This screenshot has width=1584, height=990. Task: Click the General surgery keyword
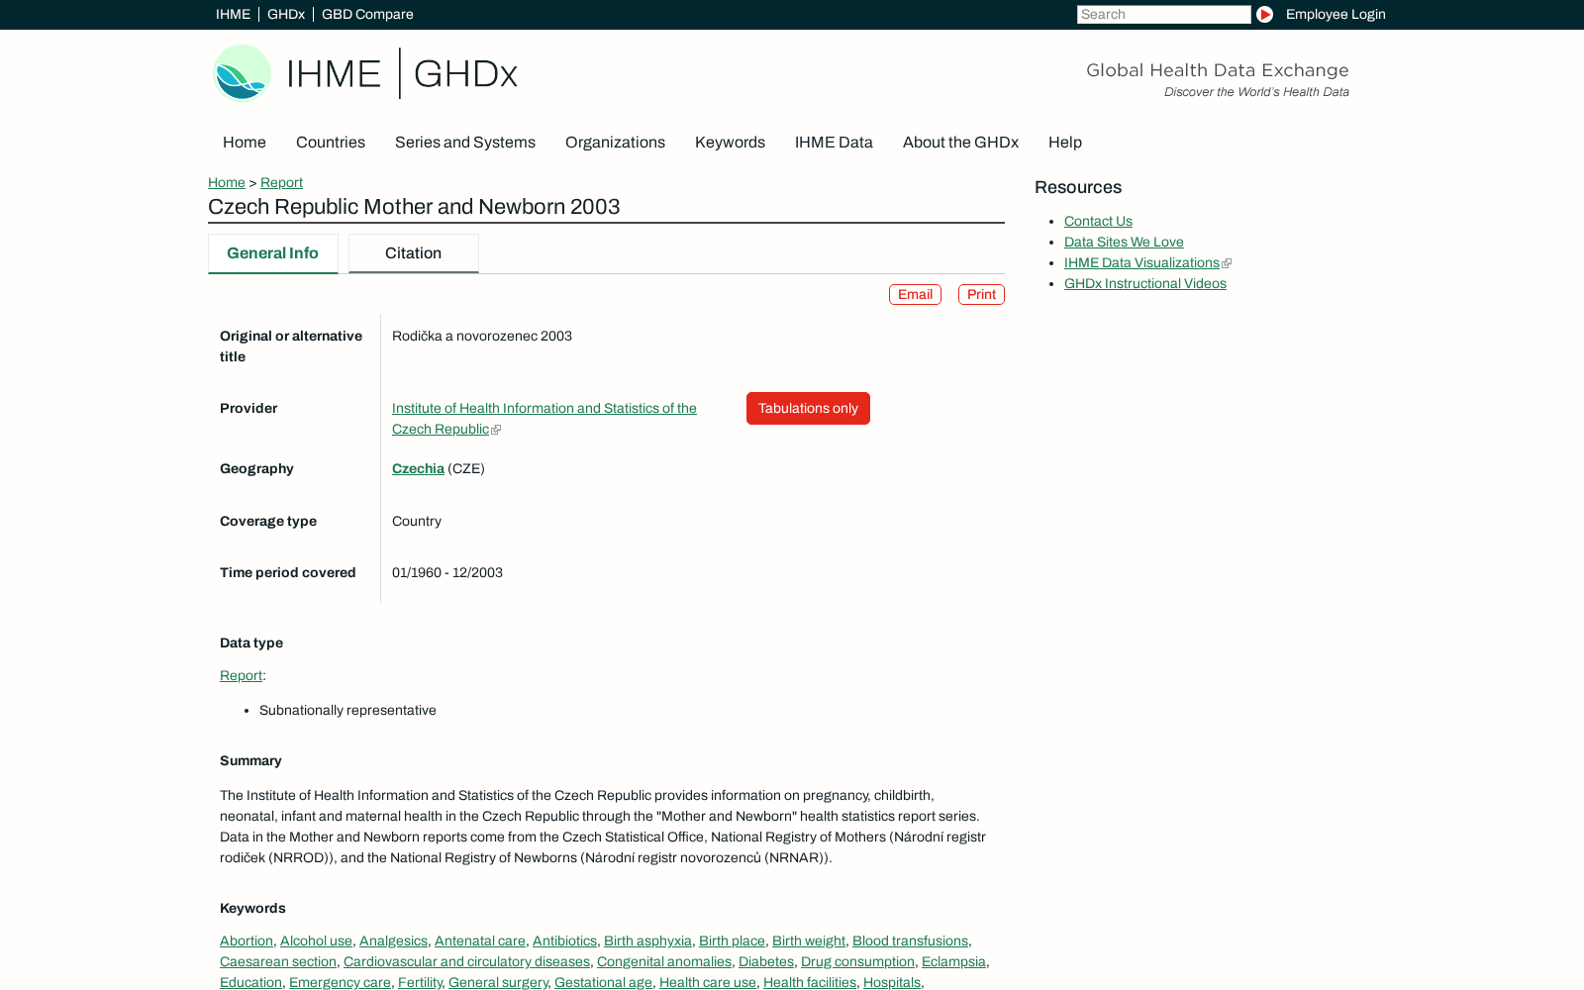(x=498, y=983)
